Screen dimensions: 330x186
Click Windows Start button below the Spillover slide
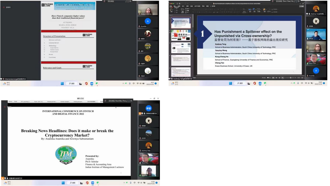[x=230, y=83]
